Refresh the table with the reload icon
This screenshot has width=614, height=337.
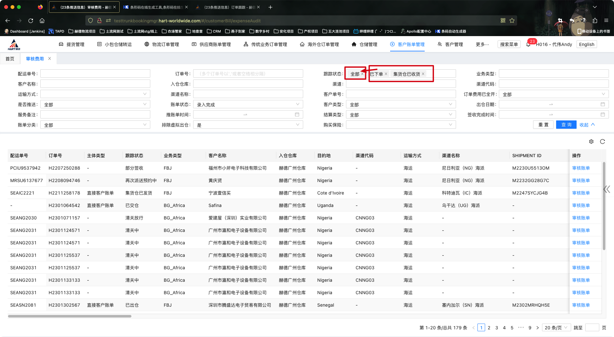click(602, 142)
